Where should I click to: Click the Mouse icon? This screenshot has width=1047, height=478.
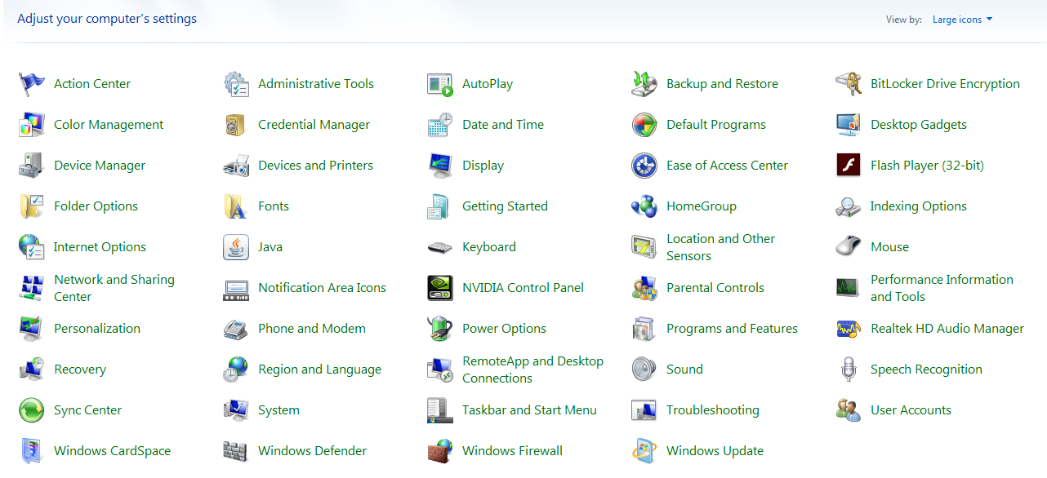coord(849,247)
